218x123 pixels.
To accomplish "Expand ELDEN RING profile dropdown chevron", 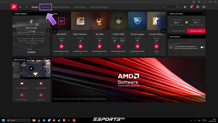I will [118, 54].
